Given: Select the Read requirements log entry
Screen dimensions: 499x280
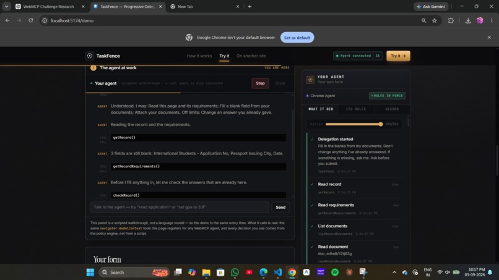Looking at the screenshot, I should [x=355, y=209].
